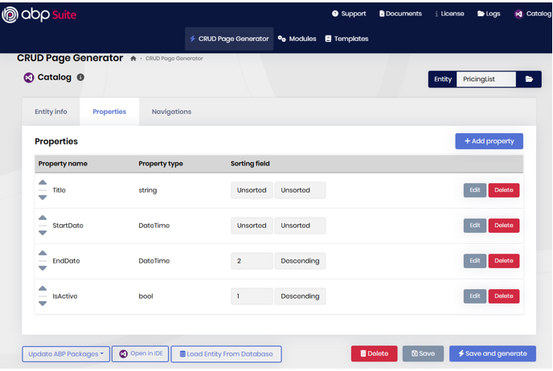553x371 pixels.
Task: Click the EndDate property name
Action: (66, 261)
